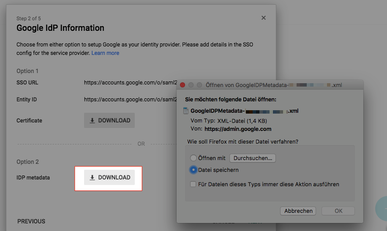Click the SSO URL value text
The height and width of the screenshot is (231, 387).
(x=131, y=83)
